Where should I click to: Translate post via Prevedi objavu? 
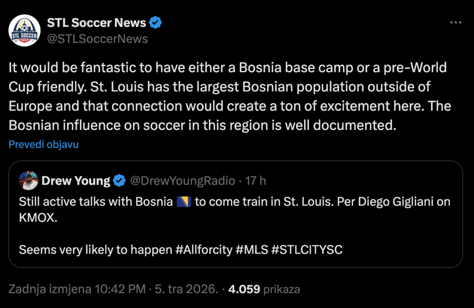point(44,144)
